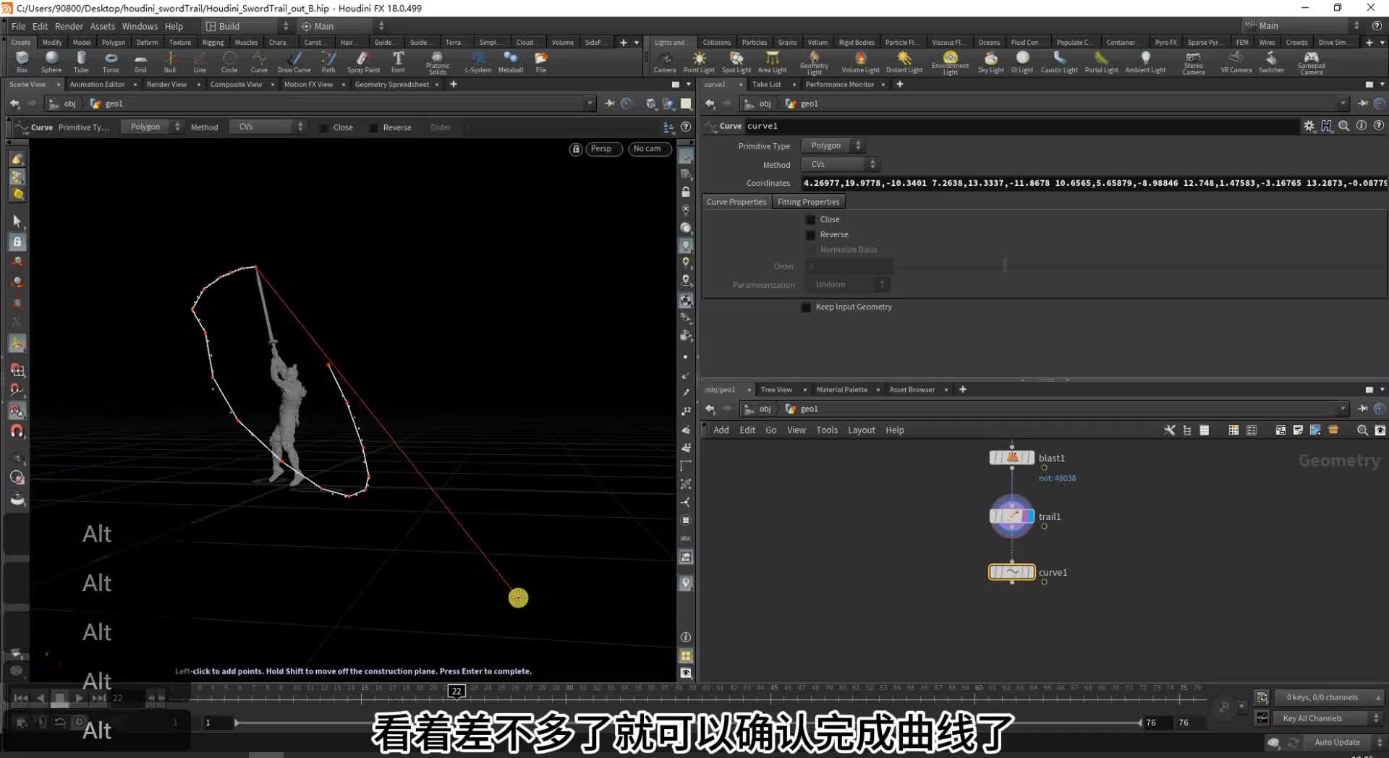Open Performance Monitor tab
This screenshot has height=758, width=1389.
pyautogui.click(x=839, y=85)
